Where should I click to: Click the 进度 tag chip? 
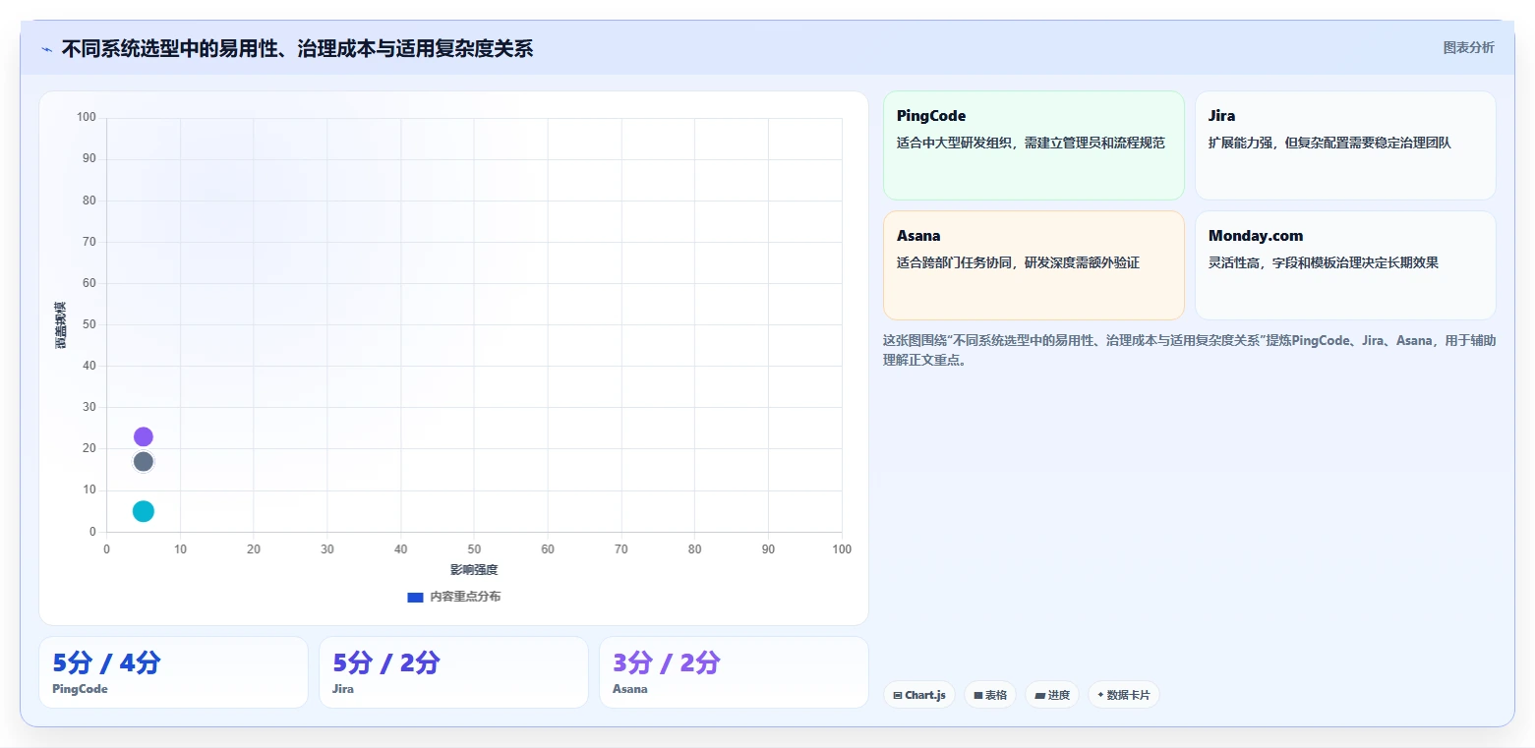coord(1052,695)
